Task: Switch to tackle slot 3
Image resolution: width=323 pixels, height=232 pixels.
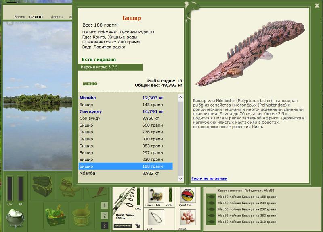Action: click(105, 226)
